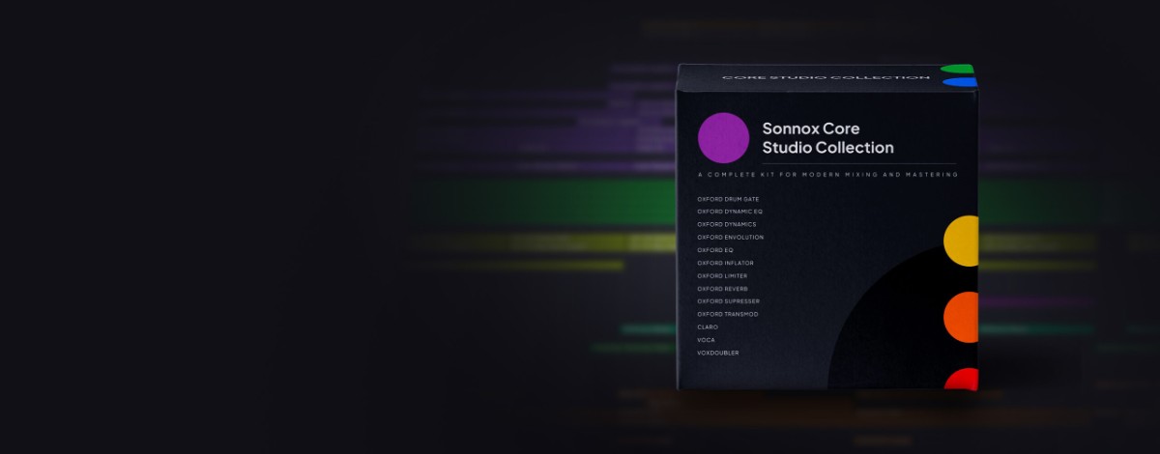The height and width of the screenshot is (454, 1160).
Task: Click the red circle at the box bottom
Action: (963, 380)
